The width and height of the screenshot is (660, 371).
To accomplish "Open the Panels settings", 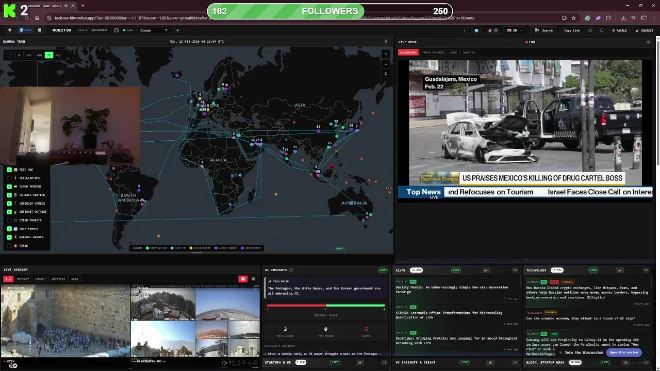I will pyautogui.click(x=619, y=30).
